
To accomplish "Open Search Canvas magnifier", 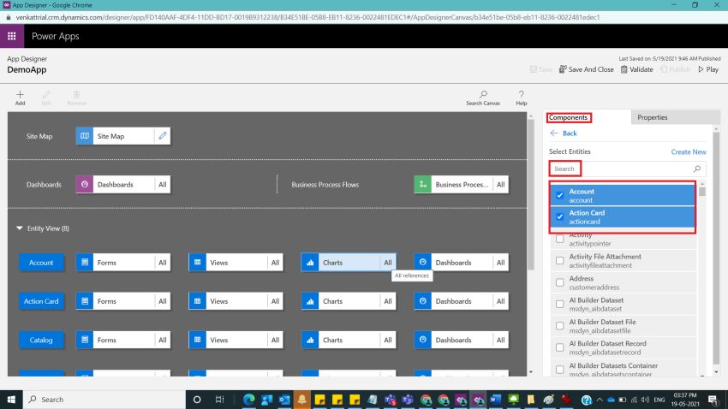I will 483,94.
